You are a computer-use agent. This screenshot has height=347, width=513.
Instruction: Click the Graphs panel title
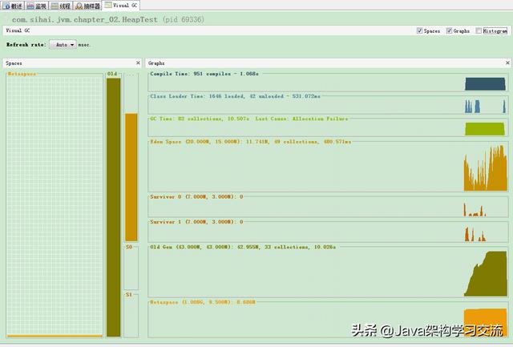click(156, 63)
